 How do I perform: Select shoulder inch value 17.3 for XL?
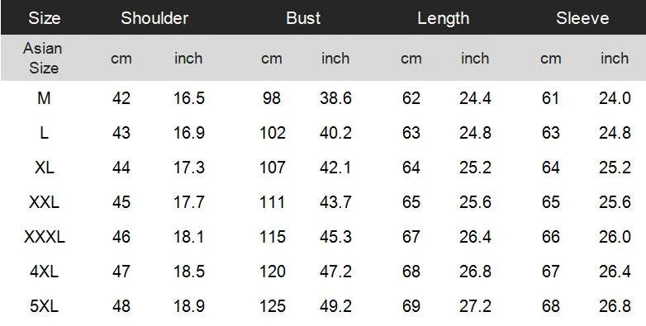coord(188,168)
